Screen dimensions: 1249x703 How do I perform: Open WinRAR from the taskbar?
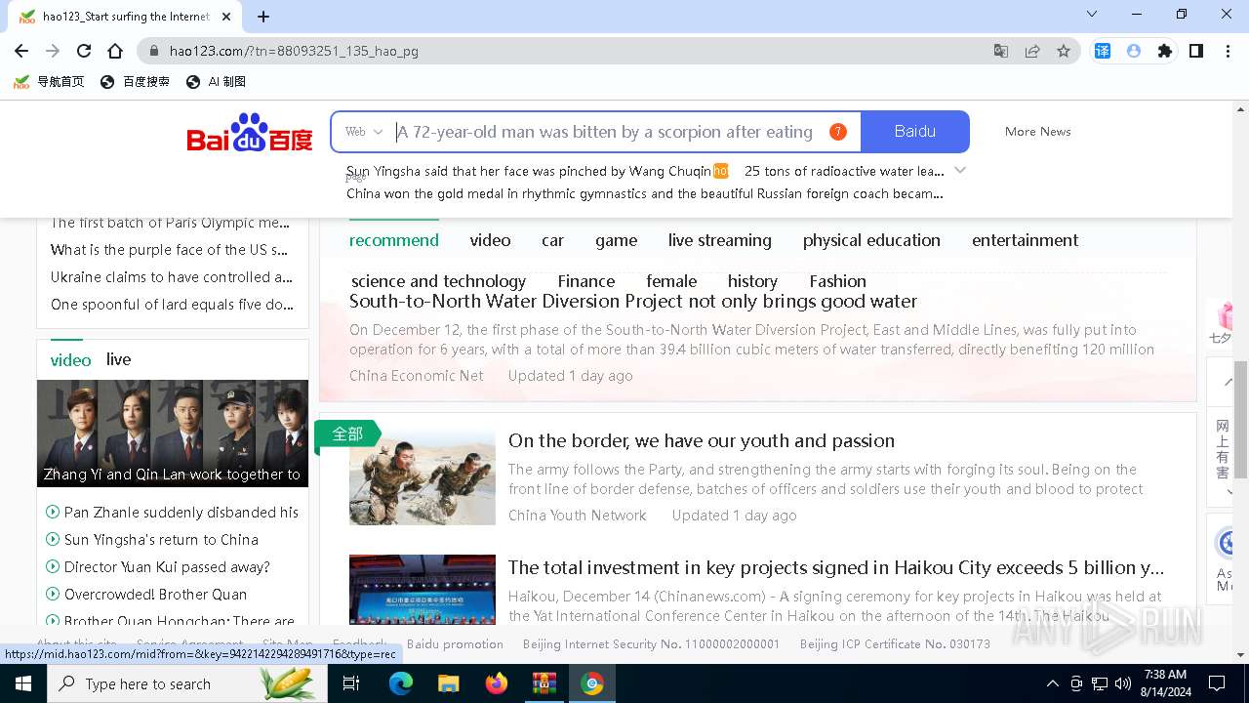[544, 683]
